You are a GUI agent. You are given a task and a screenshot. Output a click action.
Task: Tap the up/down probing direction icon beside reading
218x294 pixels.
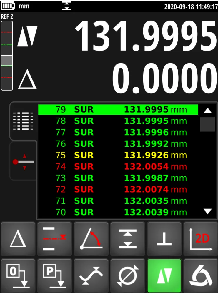click(27, 36)
